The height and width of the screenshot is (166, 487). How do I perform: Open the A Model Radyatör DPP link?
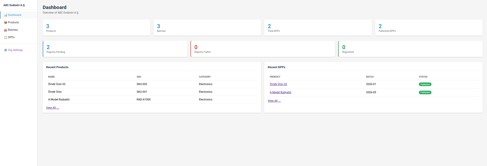[x=281, y=92]
